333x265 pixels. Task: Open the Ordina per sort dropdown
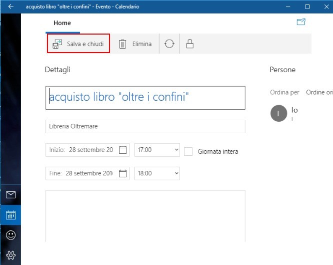pyautogui.click(x=319, y=93)
